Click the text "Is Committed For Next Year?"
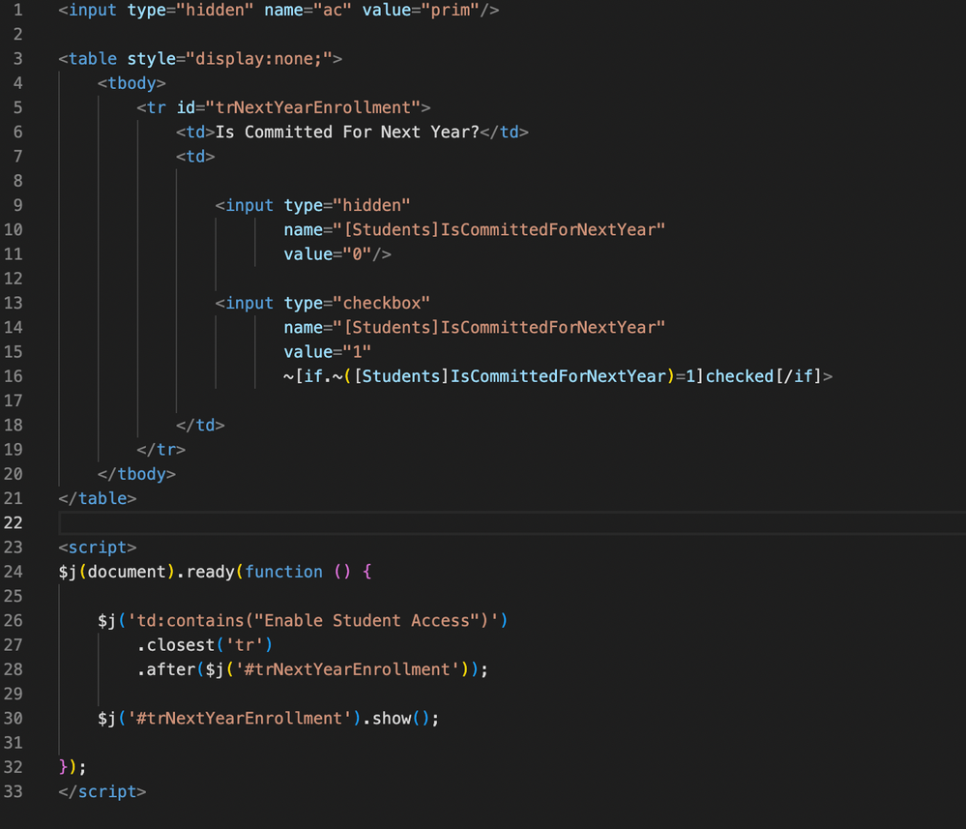The image size is (966, 829). click(347, 132)
